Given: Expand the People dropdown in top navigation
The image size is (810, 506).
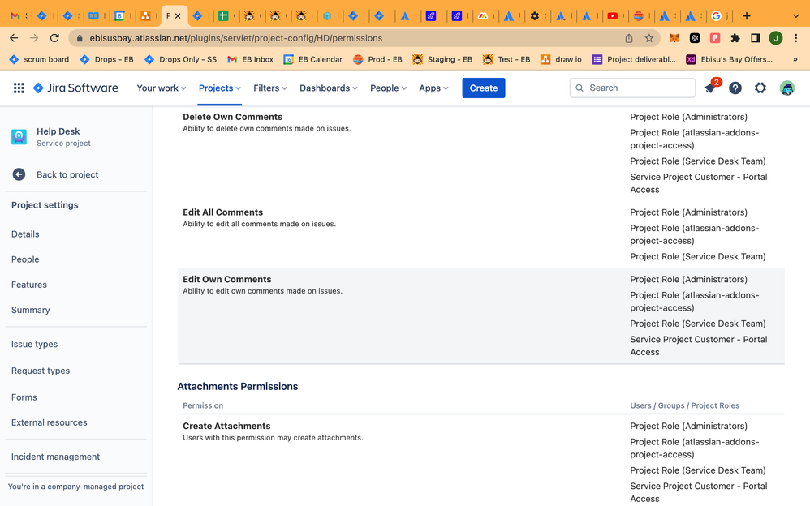Looking at the screenshot, I should tap(388, 88).
